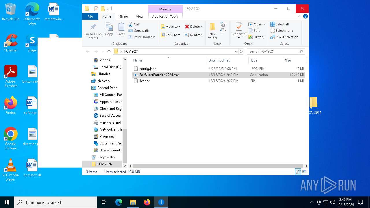Sort by Type column header

point(266,60)
